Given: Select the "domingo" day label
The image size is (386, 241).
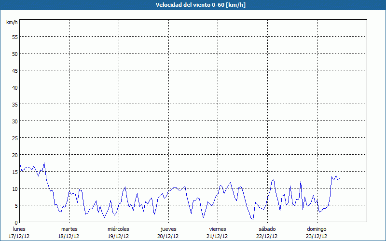Looking at the screenshot, I should pos(317,229).
